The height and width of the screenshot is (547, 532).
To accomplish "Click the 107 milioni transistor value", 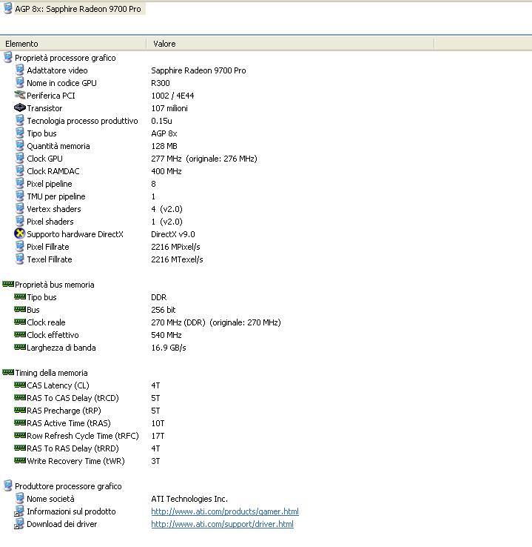I will pyautogui.click(x=169, y=108).
